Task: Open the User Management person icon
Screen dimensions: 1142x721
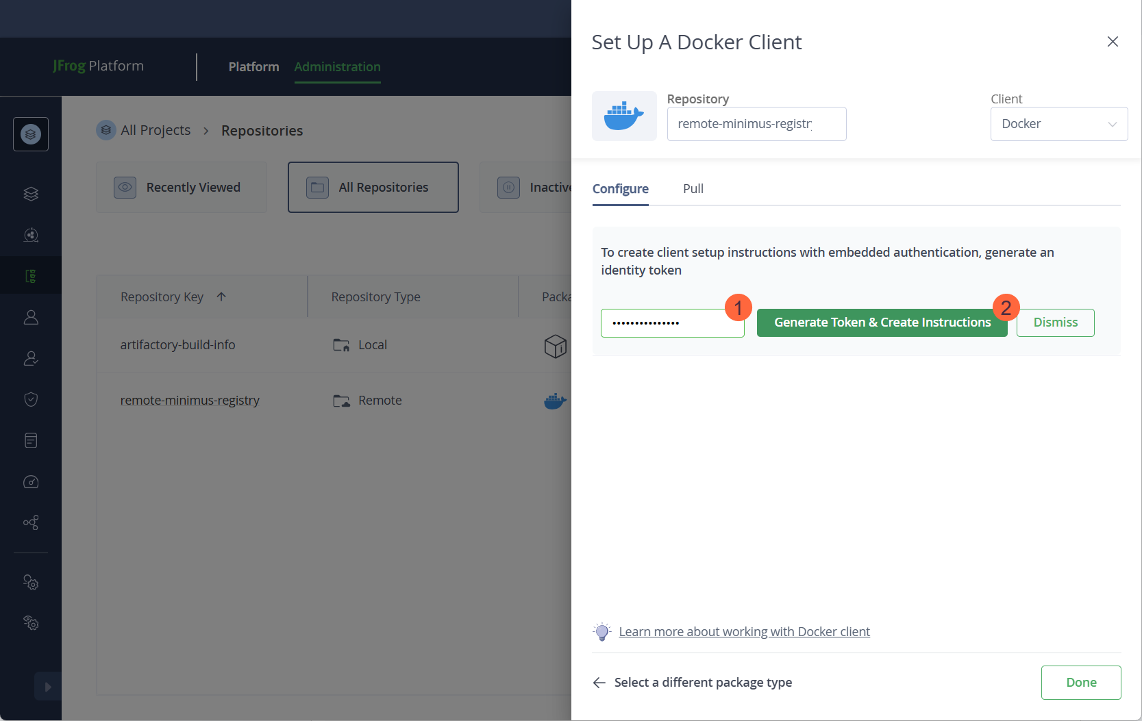Action: [x=30, y=316]
